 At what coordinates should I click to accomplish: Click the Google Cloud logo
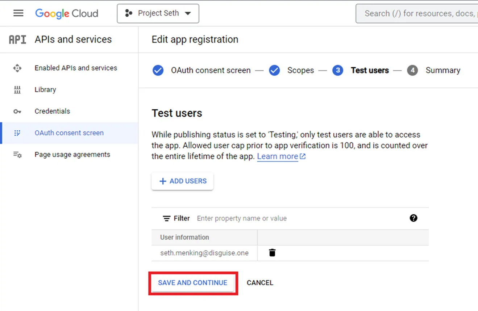click(66, 13)
